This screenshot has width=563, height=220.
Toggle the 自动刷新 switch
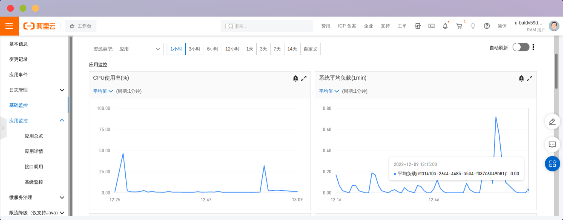pyautogui.click(x=521, y=47)
